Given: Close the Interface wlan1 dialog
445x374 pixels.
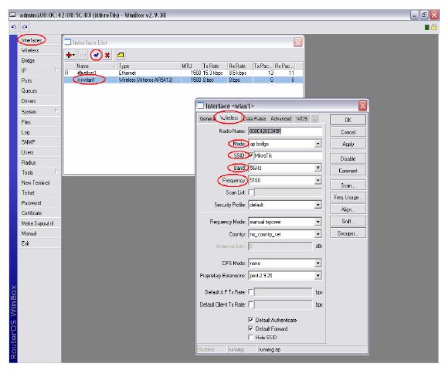Looking at the screenshot, I should (362, 106).
